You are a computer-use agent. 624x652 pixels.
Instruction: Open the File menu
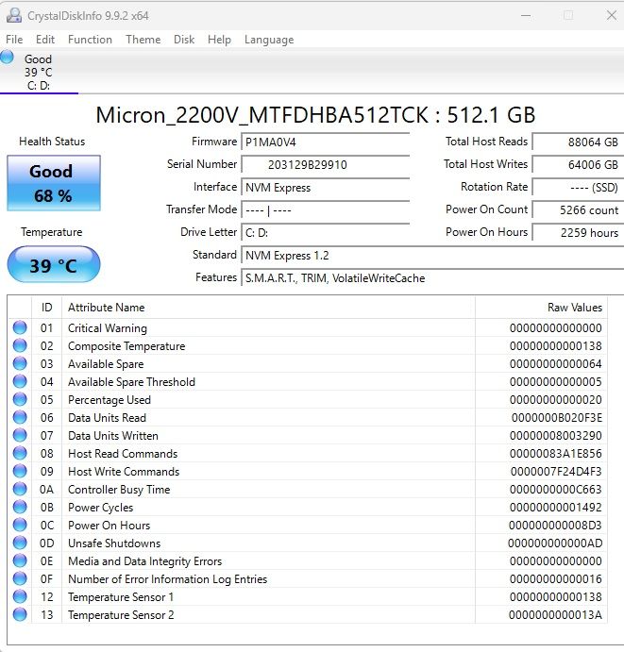tap(14, 40)
